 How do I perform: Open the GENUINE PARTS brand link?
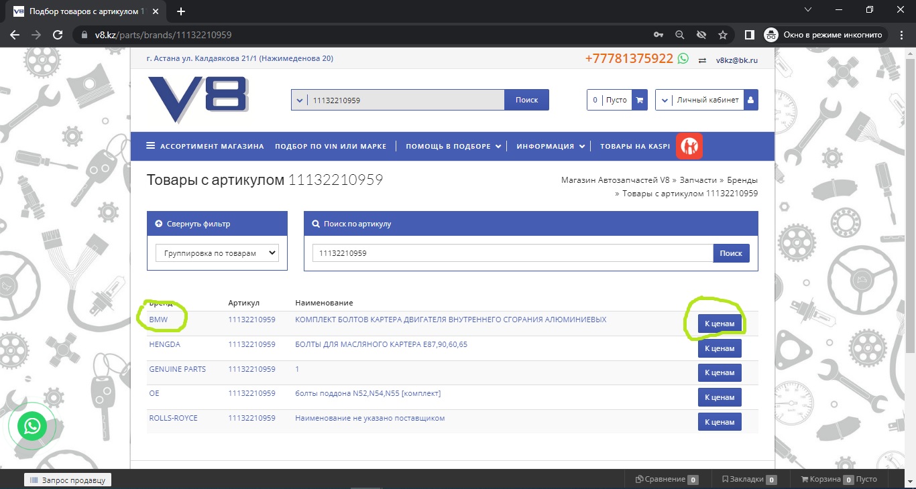coord(177,369)
